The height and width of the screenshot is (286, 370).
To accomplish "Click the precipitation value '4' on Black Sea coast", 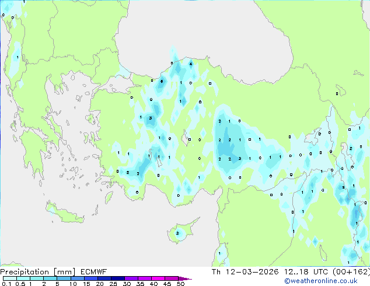I will pyautogui.click(x=191, y=64).
